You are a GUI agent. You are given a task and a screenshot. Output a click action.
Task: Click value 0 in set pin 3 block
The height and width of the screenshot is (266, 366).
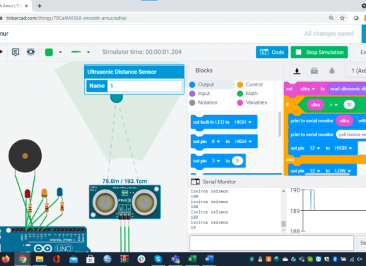[238, 161]
